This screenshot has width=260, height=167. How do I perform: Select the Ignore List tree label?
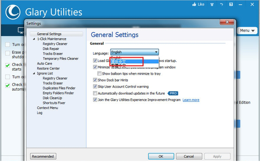pyautogui.click(x=45, y=73)
